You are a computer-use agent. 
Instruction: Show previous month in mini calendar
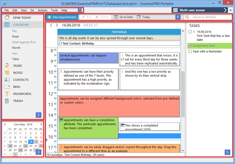(5, 124)
